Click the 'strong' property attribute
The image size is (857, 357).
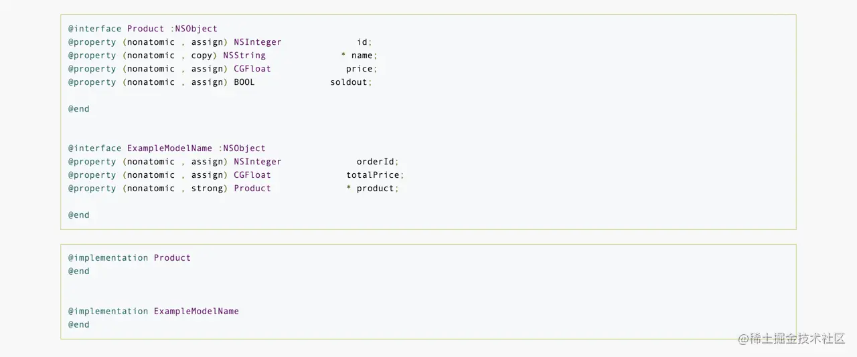click(x=207, y=189)
